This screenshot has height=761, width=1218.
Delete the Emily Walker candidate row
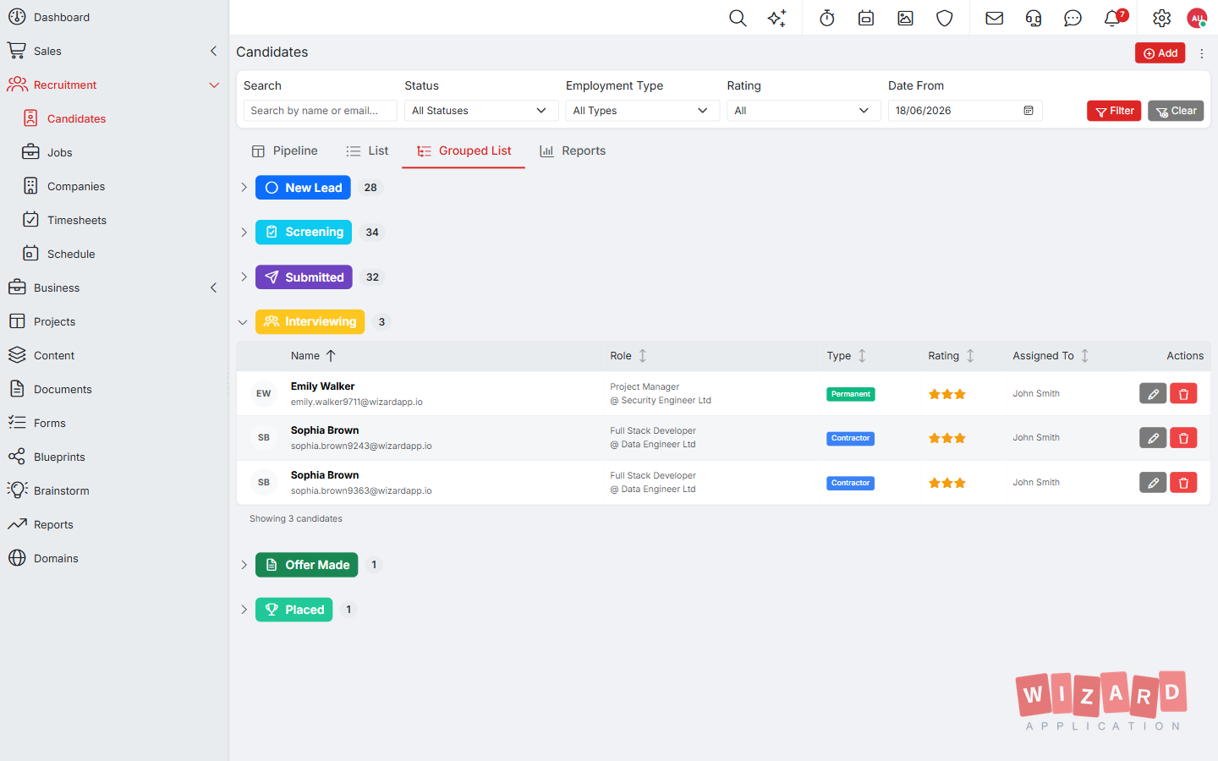tap(1183, 393)
